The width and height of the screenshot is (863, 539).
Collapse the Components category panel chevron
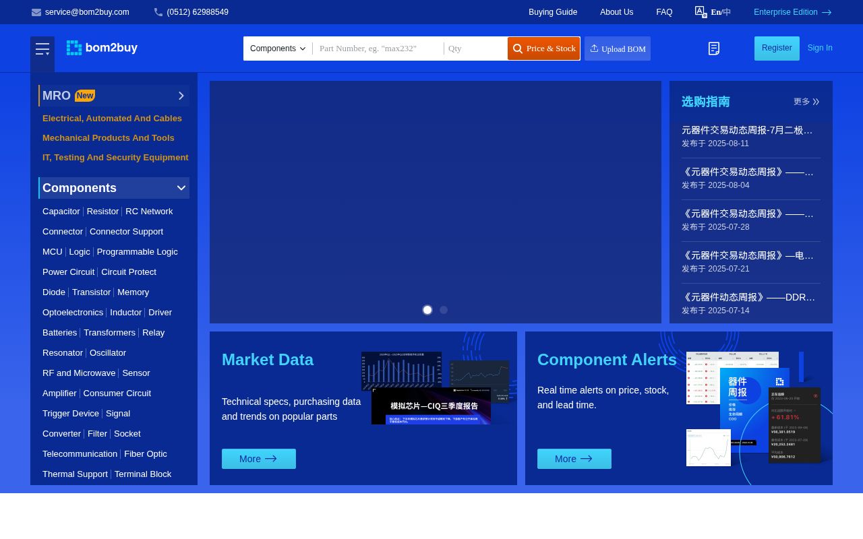pyautogui.click(x=181, y=188)
